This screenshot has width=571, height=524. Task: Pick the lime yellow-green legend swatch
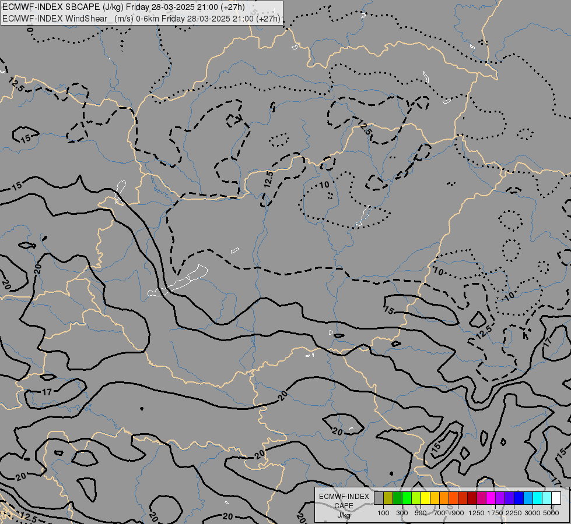point(416,498)
